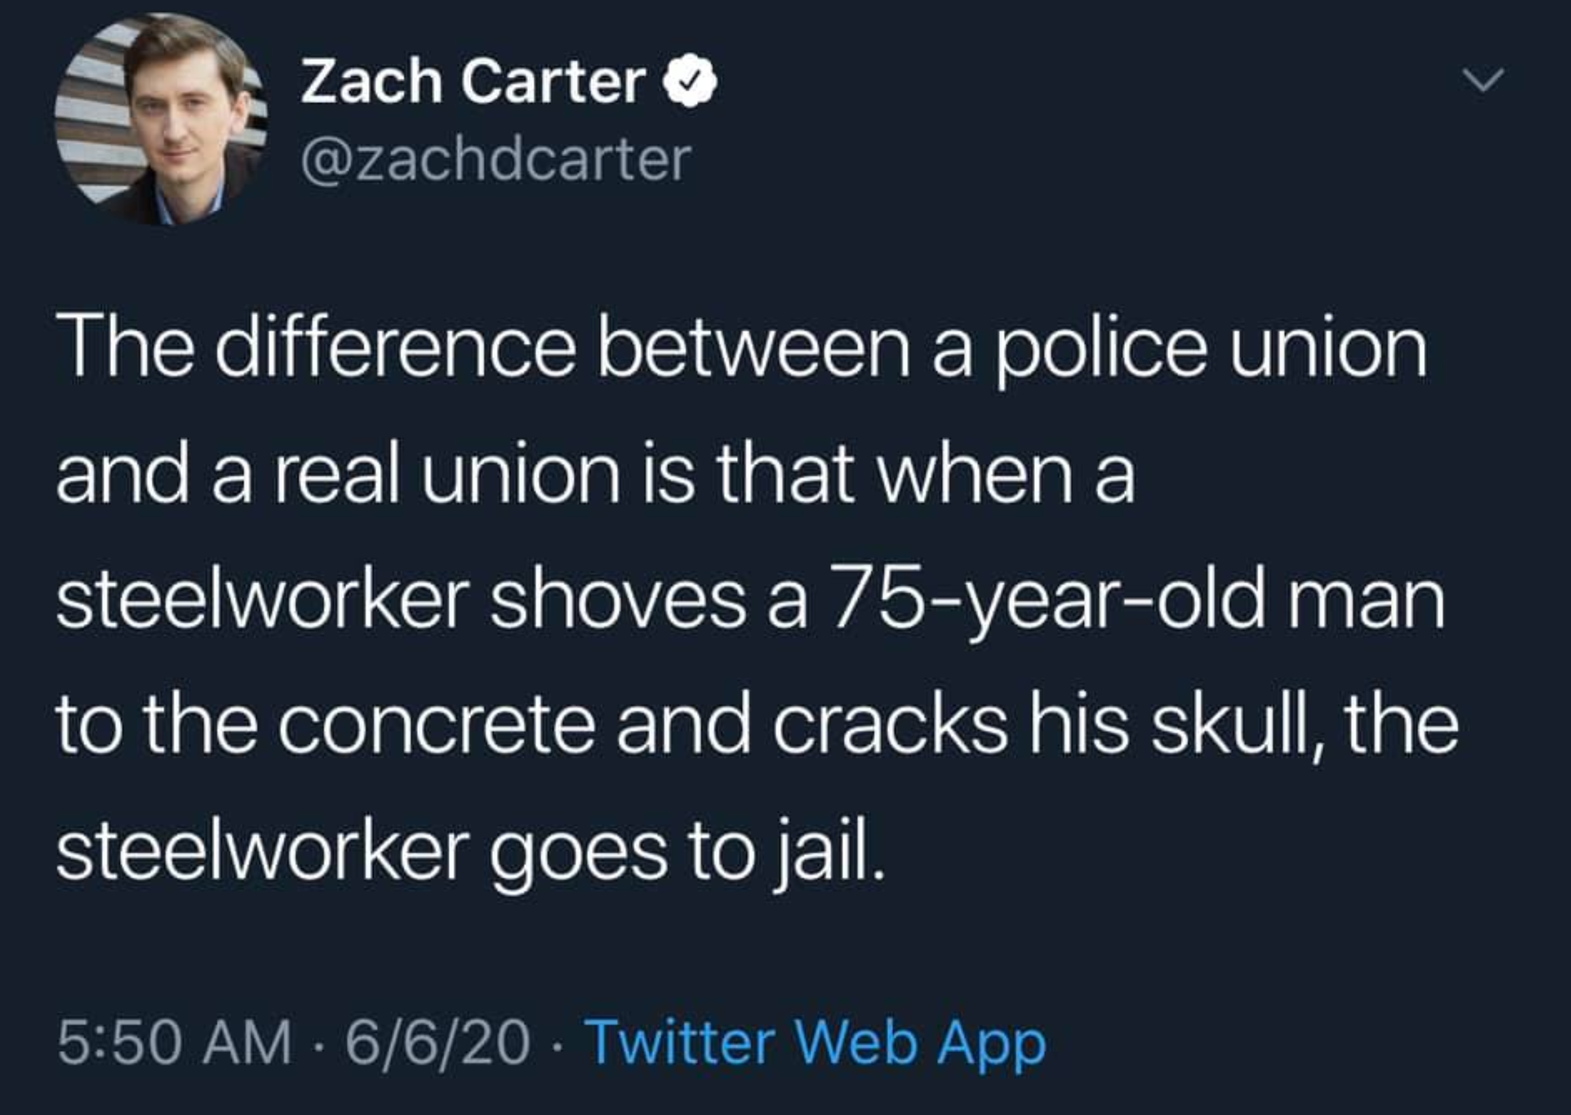Viewport: 1571px width, 1115px height.
Task: Click the @zachdcarter handle
Action: coord(495,161)
